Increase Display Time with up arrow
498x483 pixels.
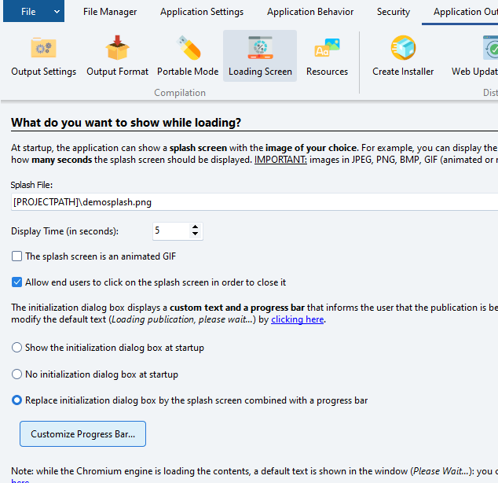click(x=195, y=227)
